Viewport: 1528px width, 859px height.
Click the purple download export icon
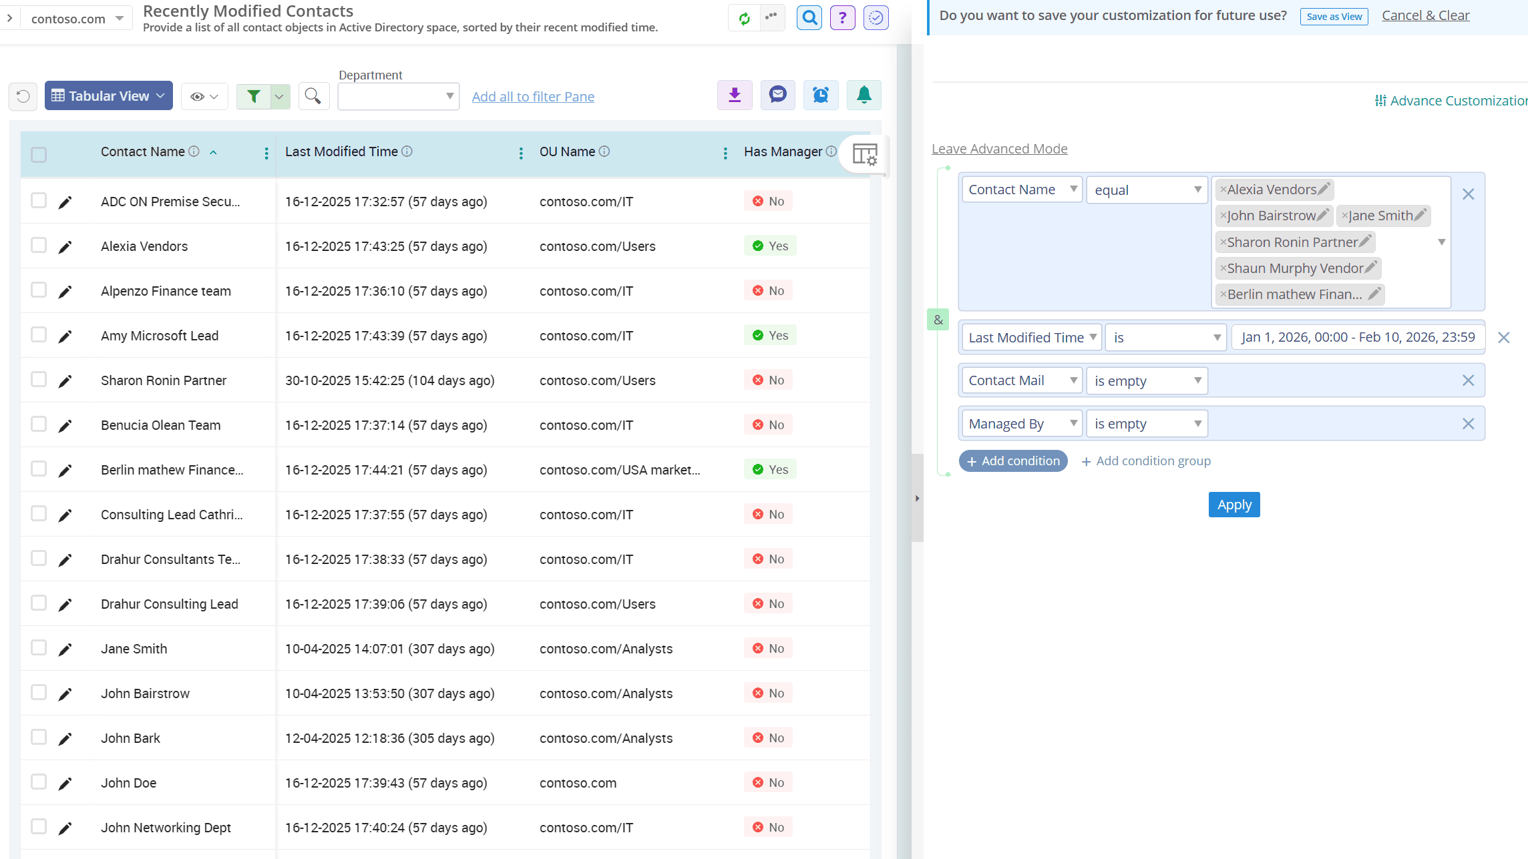tap(735, 95)
